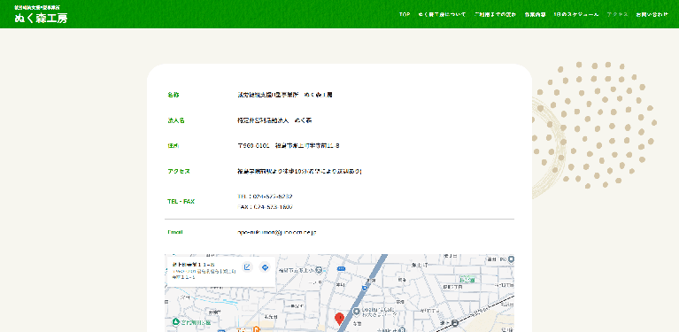Click the Email address text
The image size is (679, 332).
click(277, 232)
